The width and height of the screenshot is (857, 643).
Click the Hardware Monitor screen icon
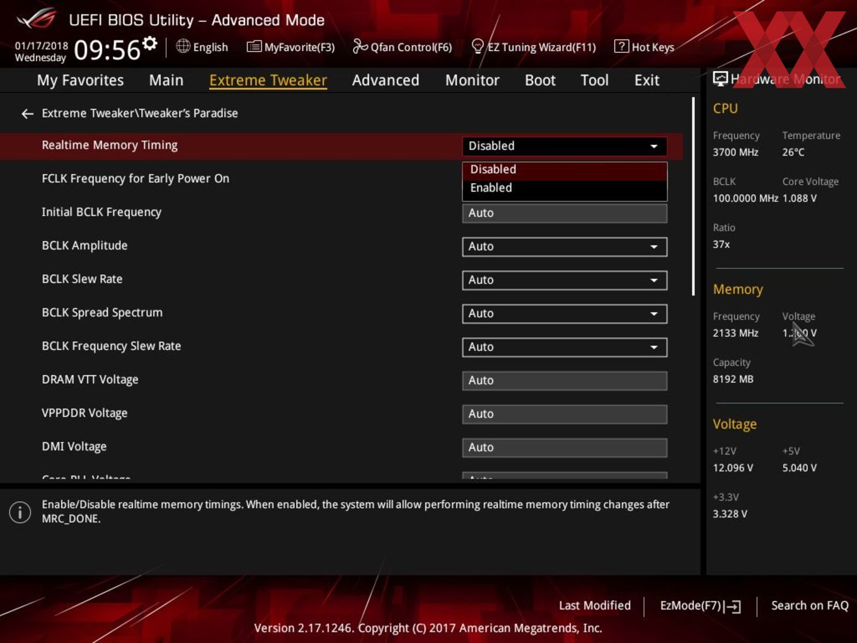click(x=720, y=78)
